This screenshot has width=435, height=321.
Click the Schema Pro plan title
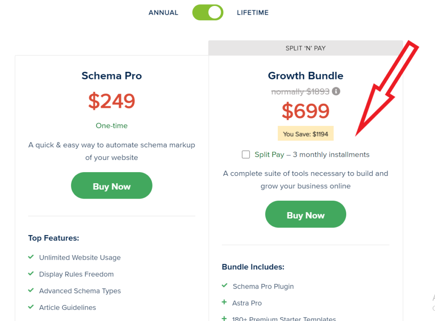tap(111, 76)
